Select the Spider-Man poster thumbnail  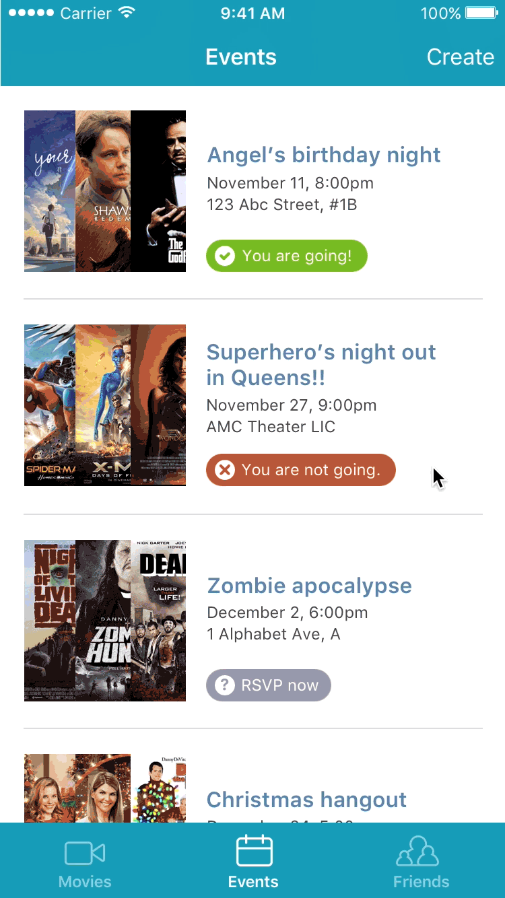point(50,405)
